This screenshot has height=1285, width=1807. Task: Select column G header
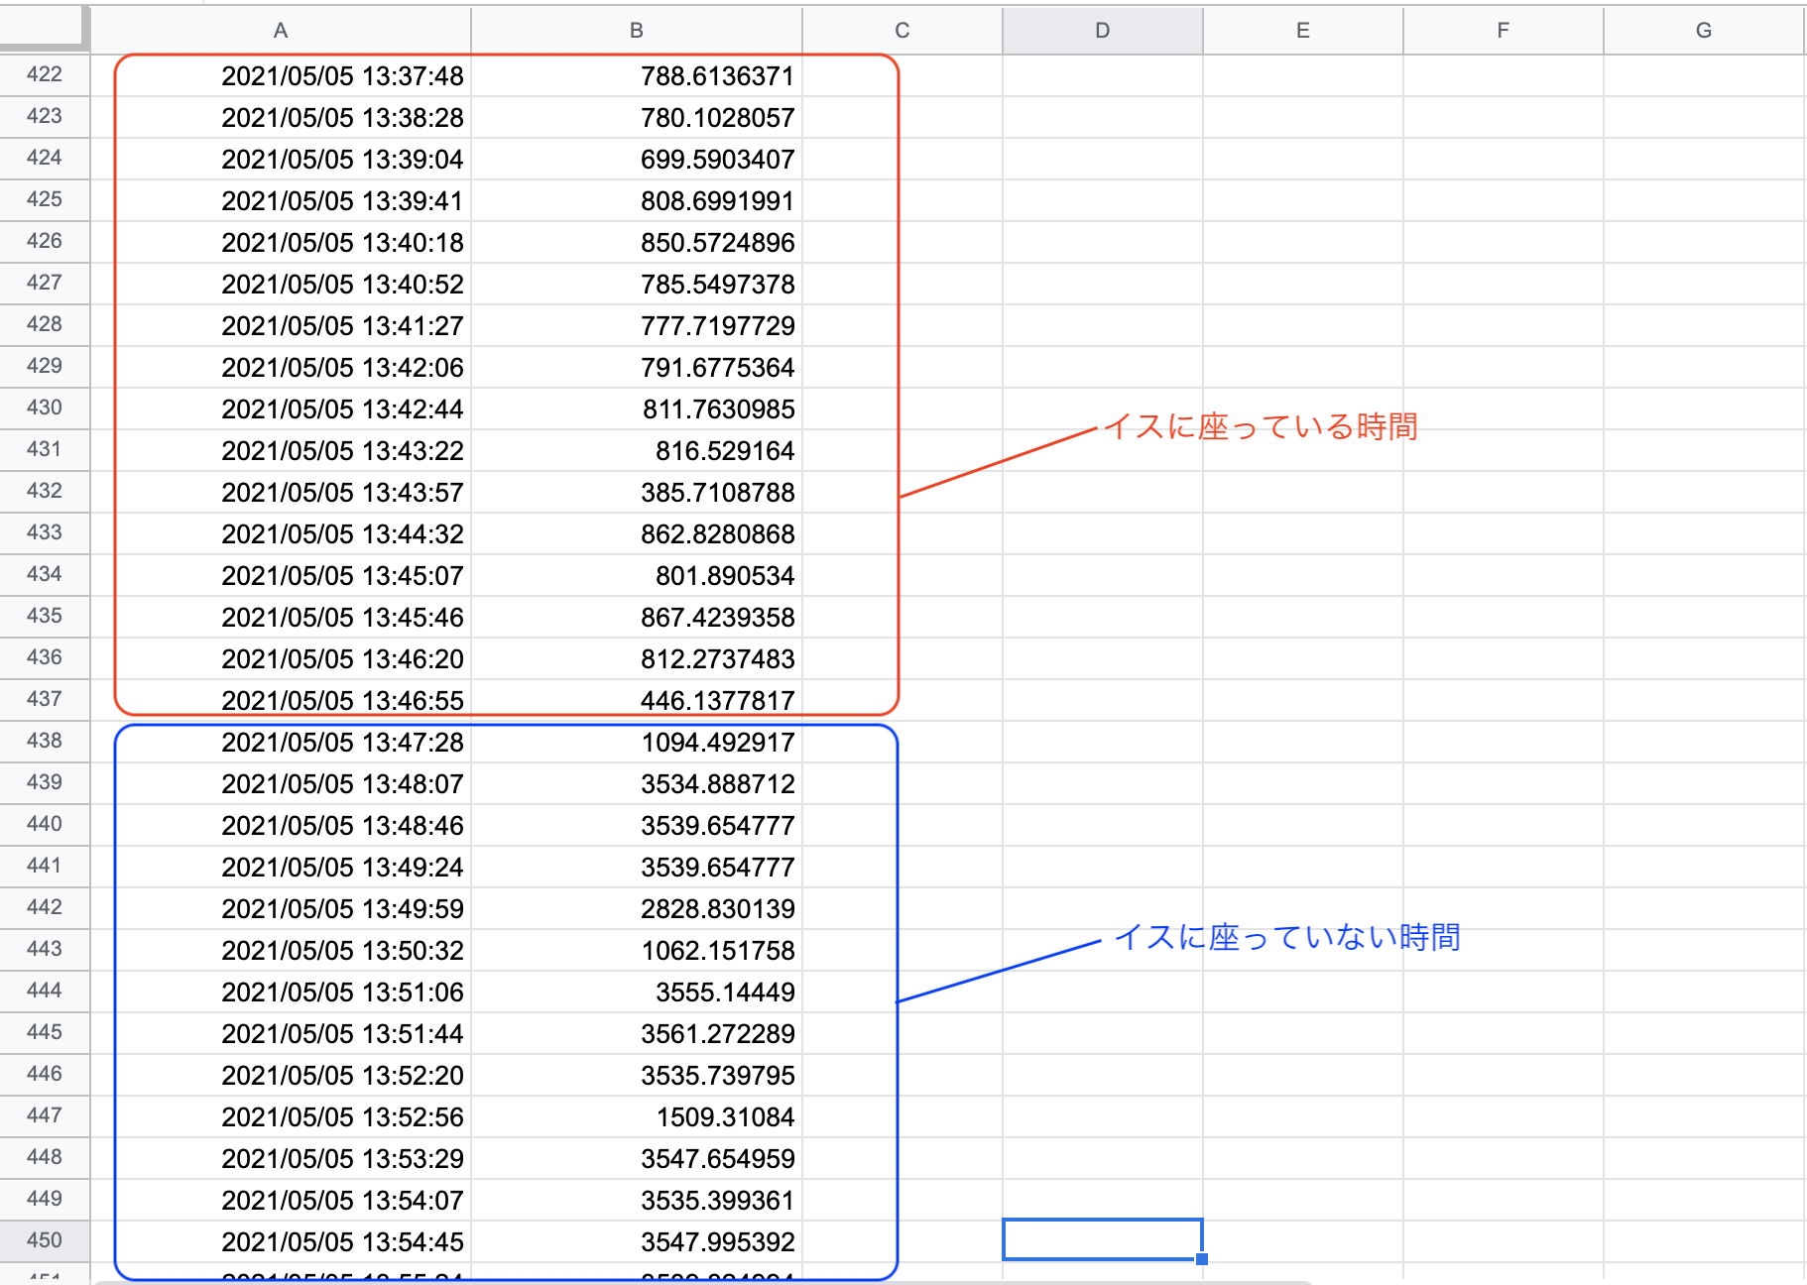click(1703, 31)
